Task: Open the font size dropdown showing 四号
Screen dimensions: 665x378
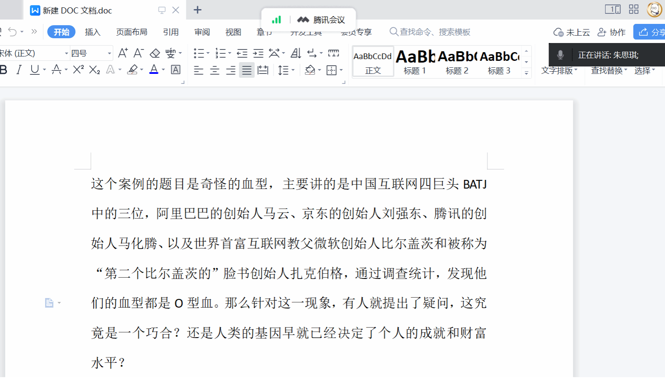Action: [x=109, y=53]
